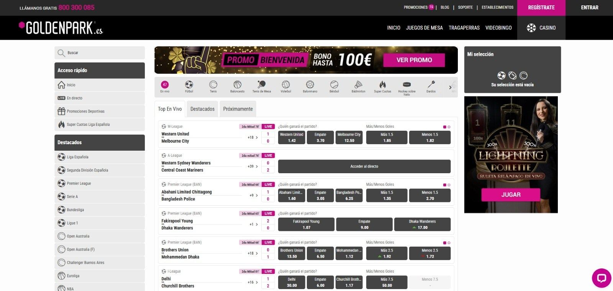Viewport: 613px width, 291px height.
Task: Select the Tenis sport icon
Action: (213, 86)
